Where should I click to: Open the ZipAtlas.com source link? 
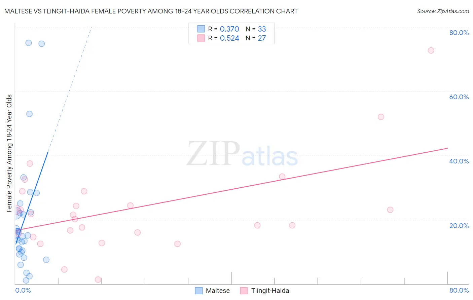click(x=443, y=11)
